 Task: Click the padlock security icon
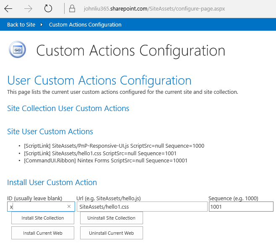(x=72, y=8)
